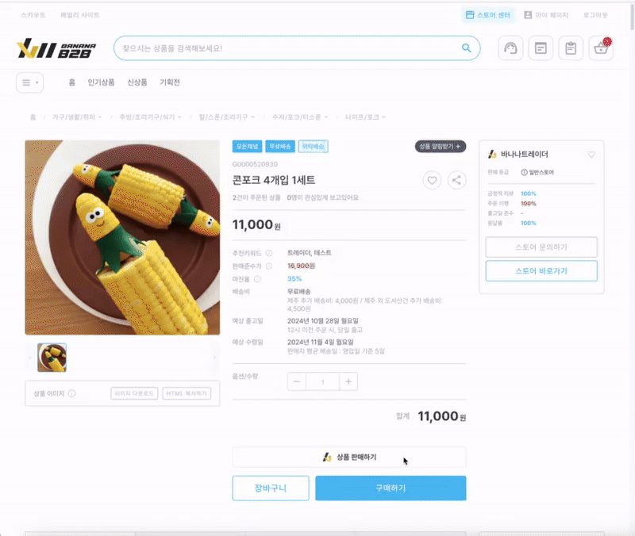This screenshot has width=635, height=536.
Task: Open the 인기상품 menu item
Action: click(102, 82)
